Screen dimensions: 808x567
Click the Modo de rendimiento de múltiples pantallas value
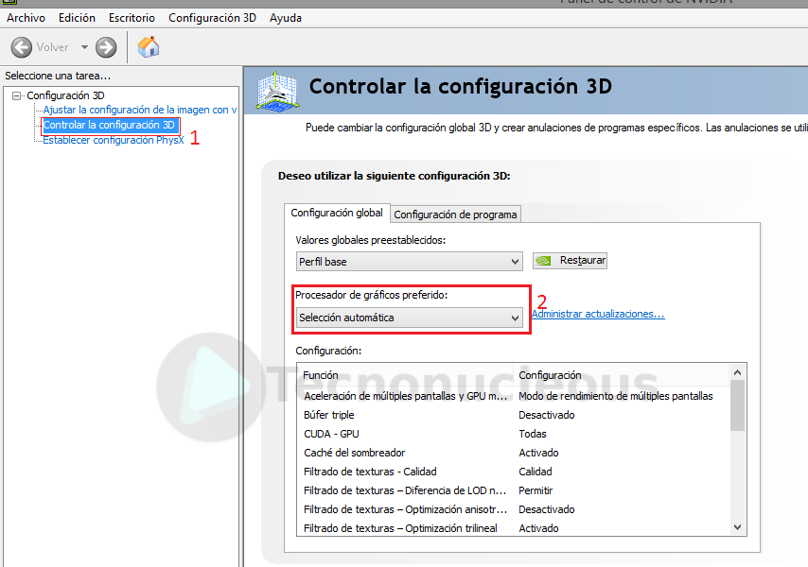pos(616,396)
